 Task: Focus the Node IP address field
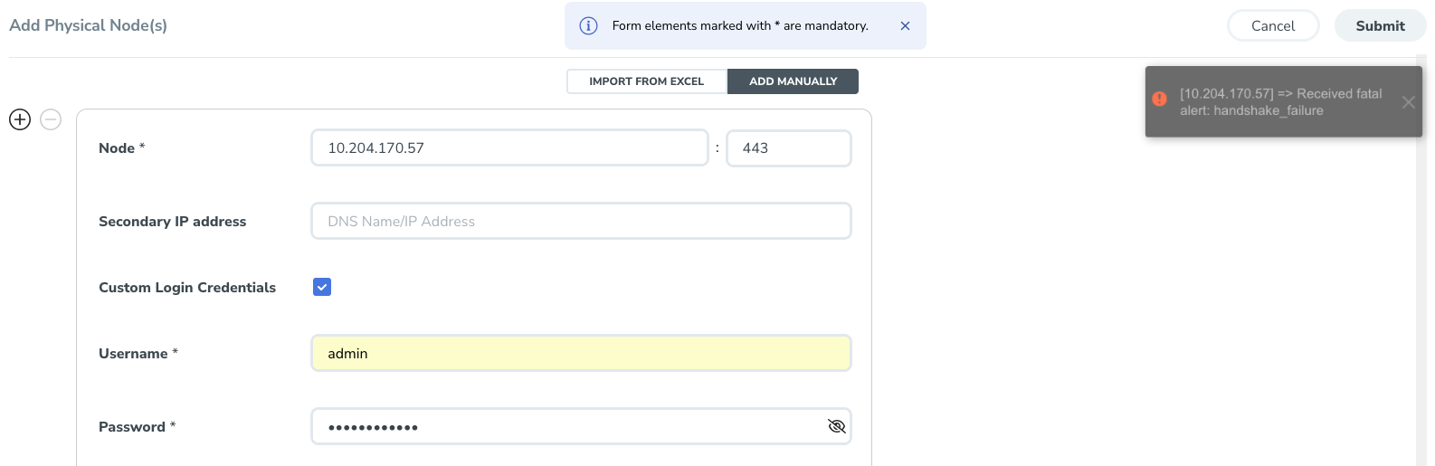[509, 147]
